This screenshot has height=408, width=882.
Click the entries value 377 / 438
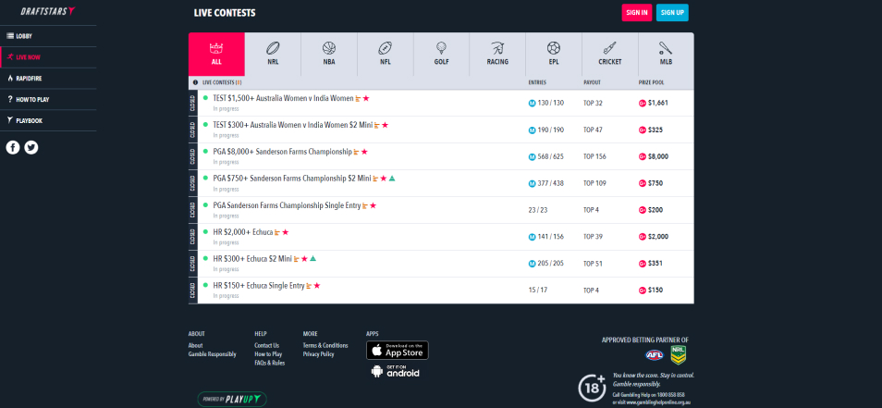click(551, 183)
